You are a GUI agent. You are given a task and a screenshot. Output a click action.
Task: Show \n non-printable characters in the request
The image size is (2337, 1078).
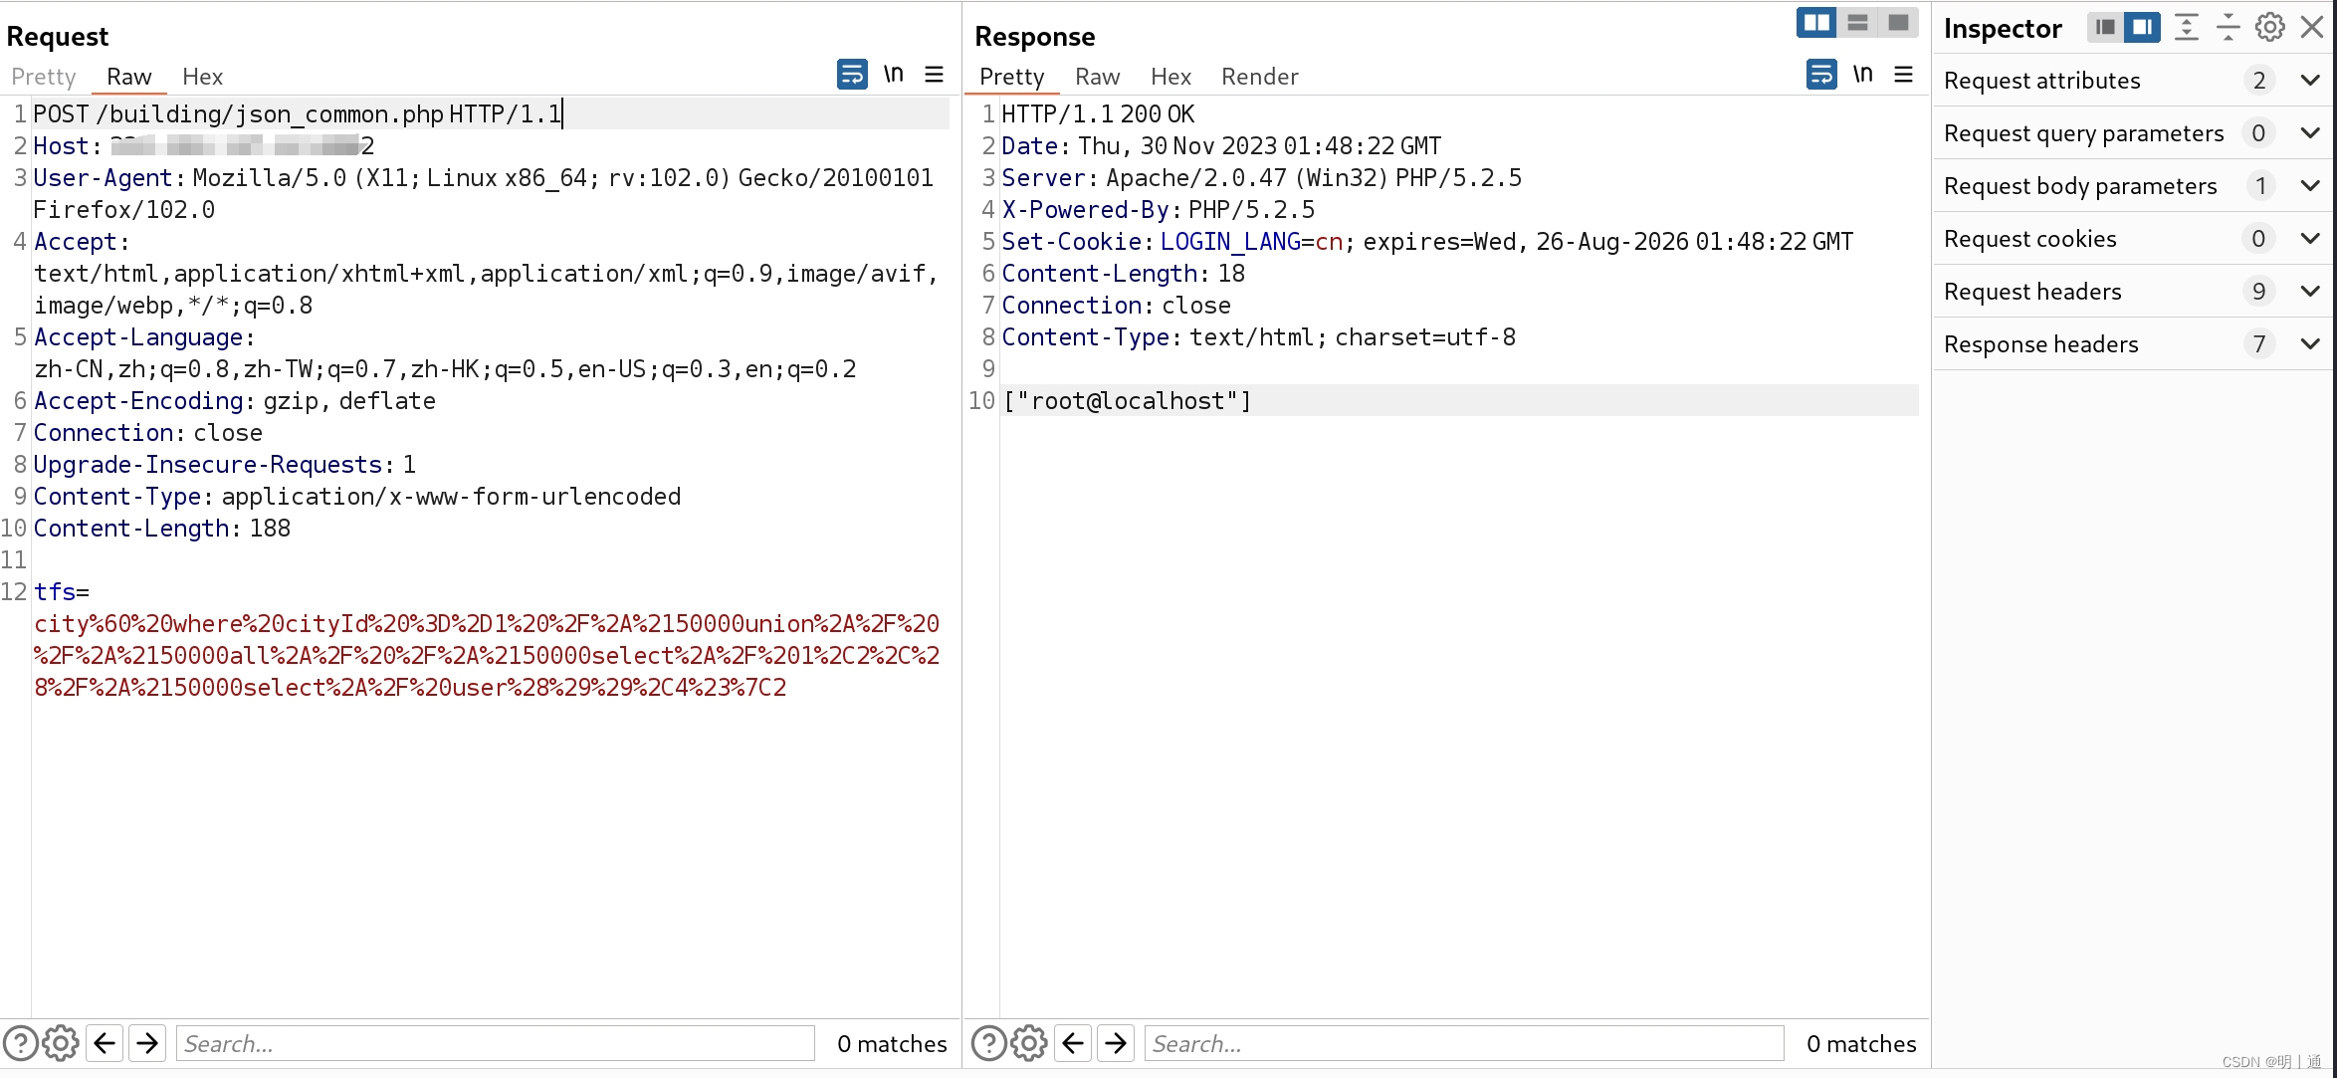click(x=893, y=73)
